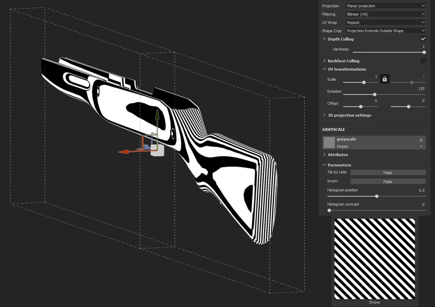Open grayscale Stripes chevron menu
The width and height of the screenshot is (435, 307).
[421, 146]
